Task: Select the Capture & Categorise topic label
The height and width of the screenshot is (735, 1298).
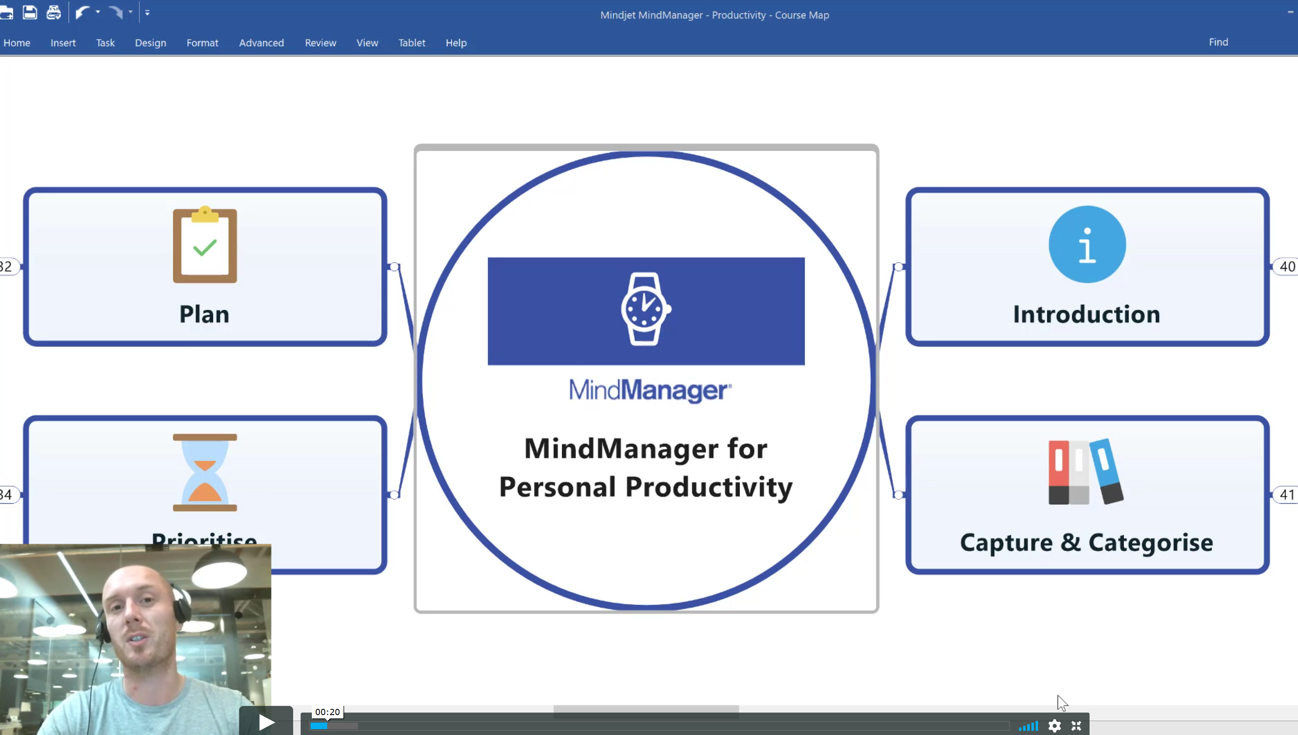Action: (1086, 542)
